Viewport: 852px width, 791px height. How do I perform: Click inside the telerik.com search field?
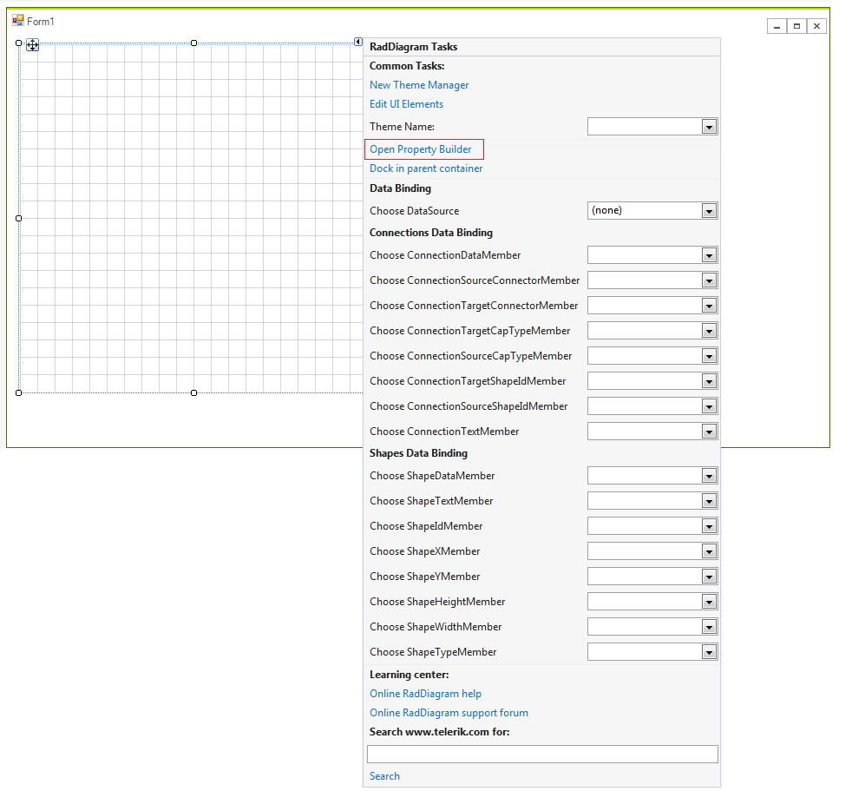pos(542,754)
